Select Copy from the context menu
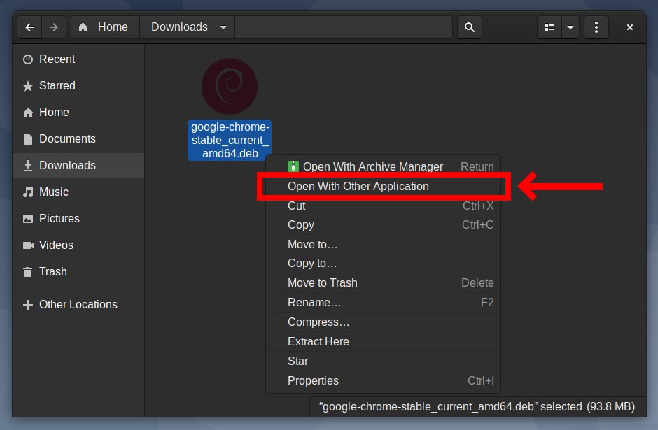This screenshot has height=430, width=658. (383, 224)
